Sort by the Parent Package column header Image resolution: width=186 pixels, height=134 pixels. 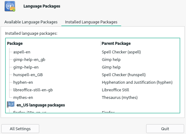tap(116, 44)
